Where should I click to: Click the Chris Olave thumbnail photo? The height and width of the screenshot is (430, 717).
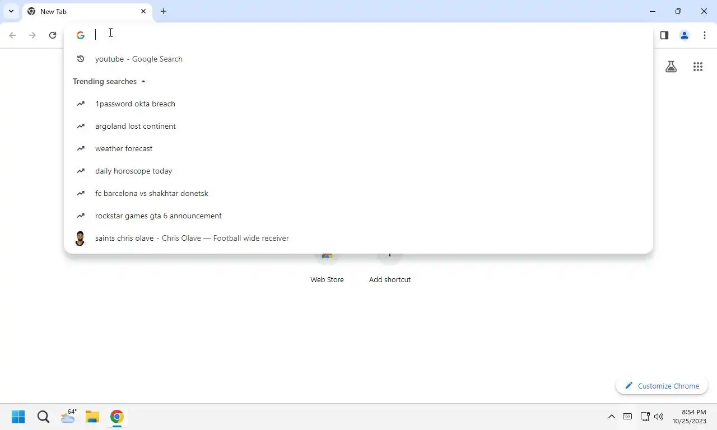click(x=81, y=239)
